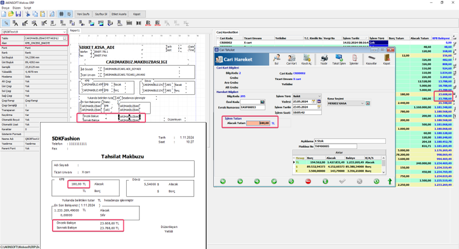Select the Renk property row
This screenshot has width=459, height=249.
coord(34,53)
